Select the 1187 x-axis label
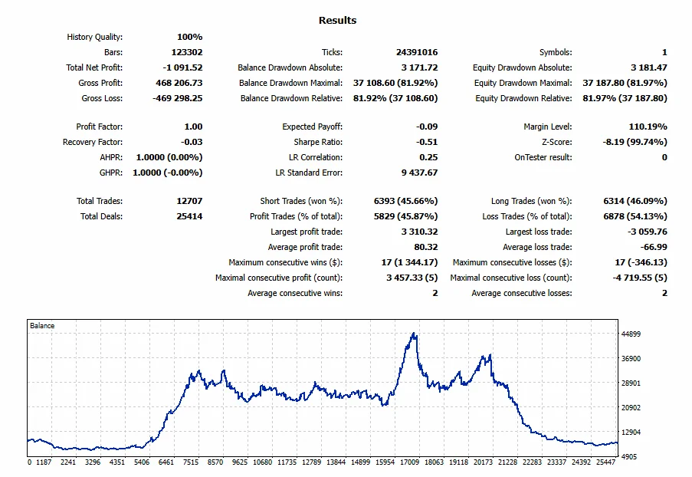 44,462
